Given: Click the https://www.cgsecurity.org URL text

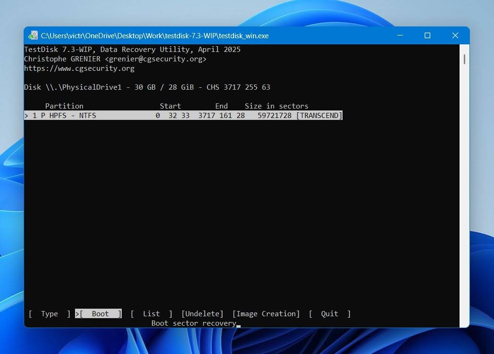Looking at the screenshot, I should point(79,68).
